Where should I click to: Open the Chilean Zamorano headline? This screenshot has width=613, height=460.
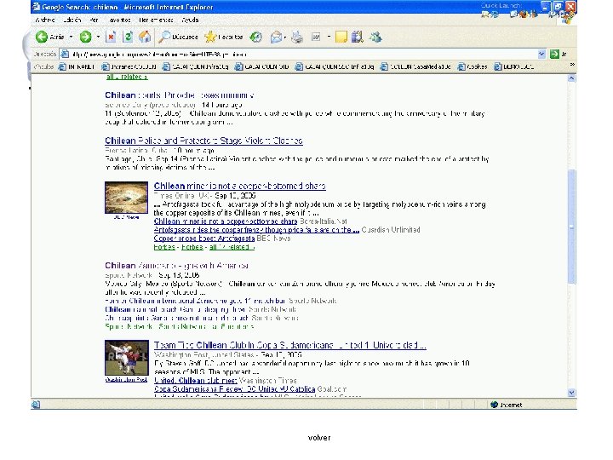click(x=177, y=266)
